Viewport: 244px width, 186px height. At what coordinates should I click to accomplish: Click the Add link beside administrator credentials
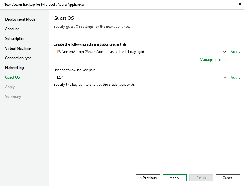235,52
